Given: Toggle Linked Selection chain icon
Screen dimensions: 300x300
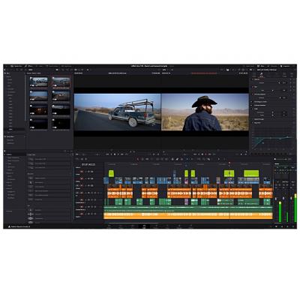Looking at the screenshot, I should [x=177, y=159].
